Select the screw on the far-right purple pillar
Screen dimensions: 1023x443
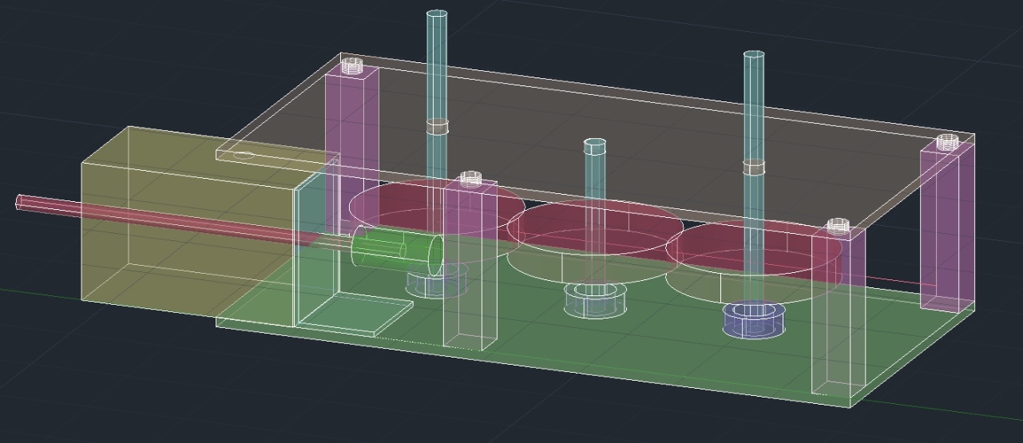(946, 143)
